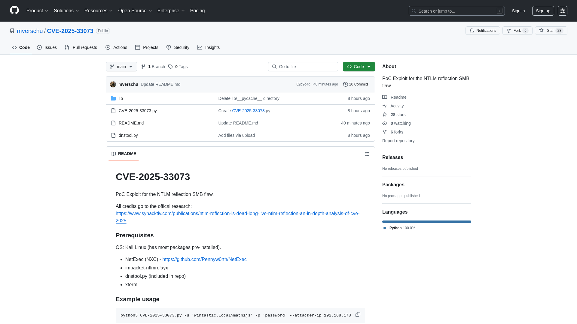Focus the Search or jump to field
This screenshot has height=324, width=577.
tap(456, 11)
